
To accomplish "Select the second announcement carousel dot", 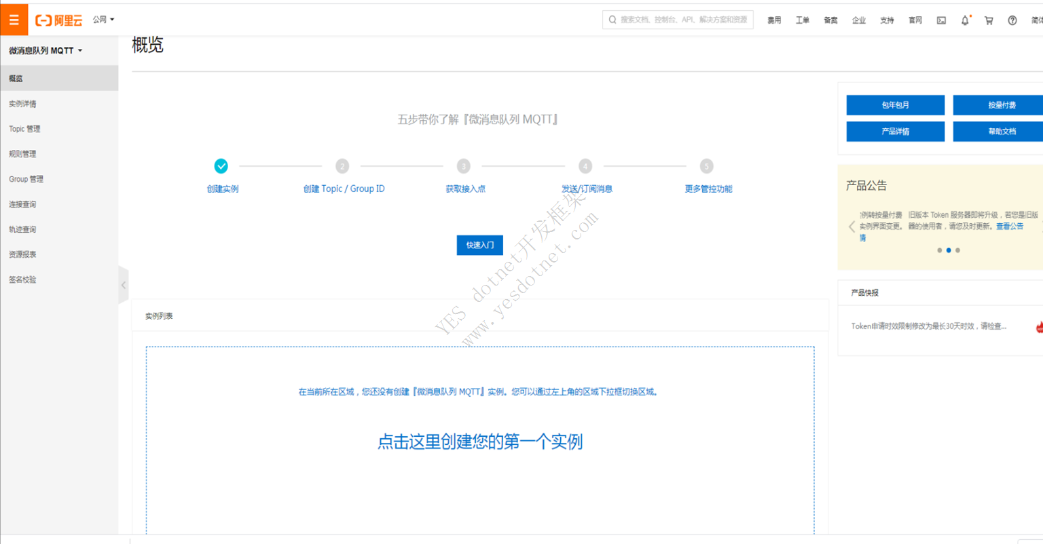I will tap(949, 250).
